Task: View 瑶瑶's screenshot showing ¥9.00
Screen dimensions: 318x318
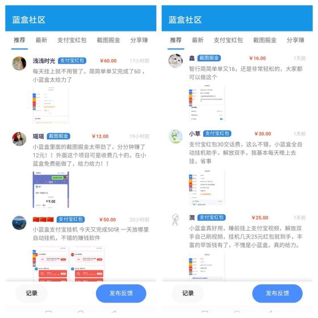Action: pyautogui.click(x=51, y=190)
